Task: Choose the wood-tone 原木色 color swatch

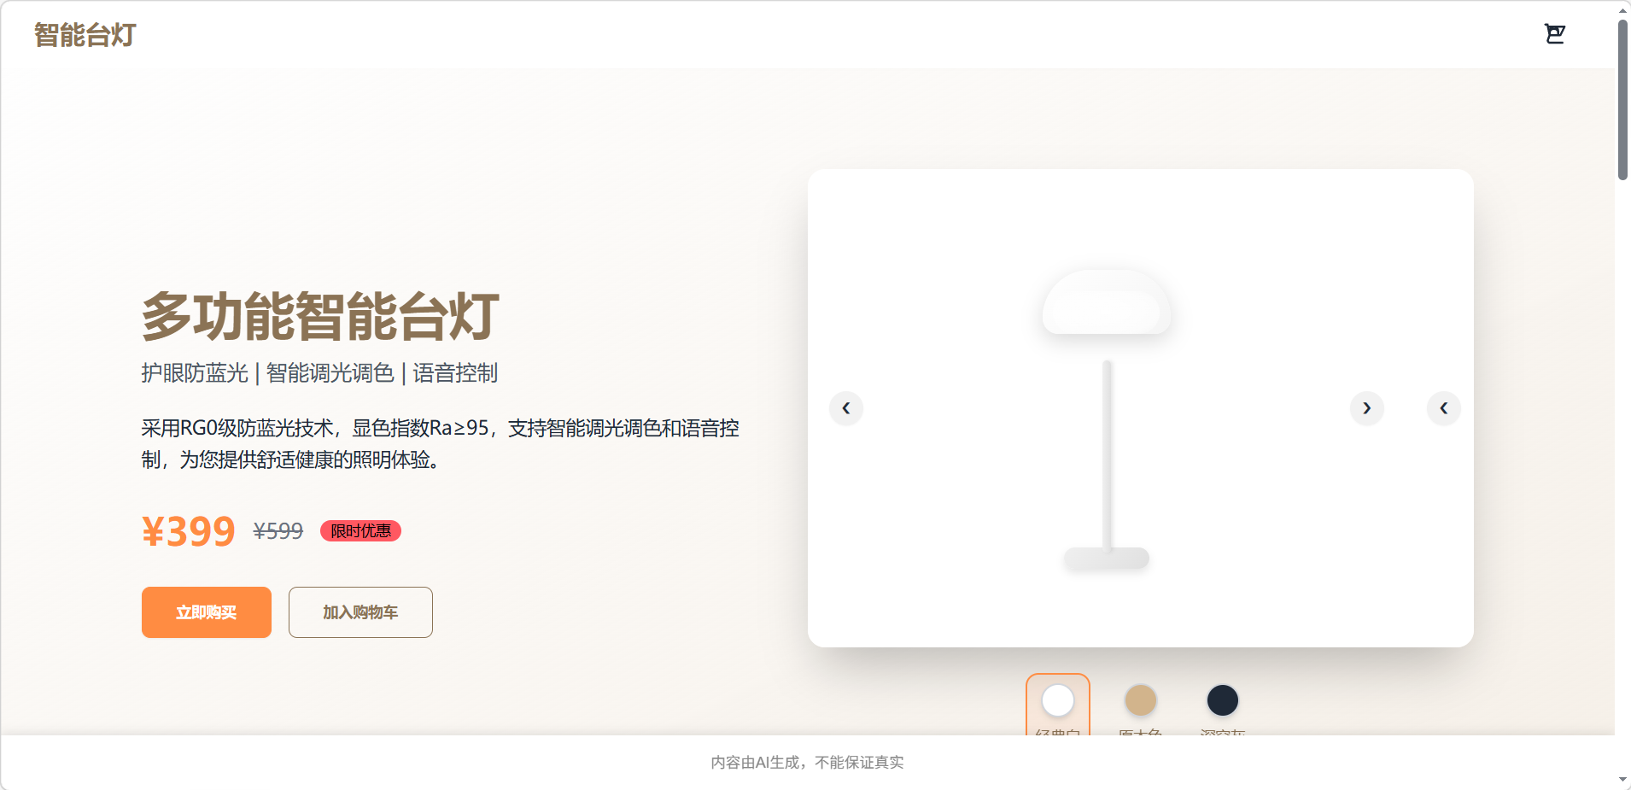Action: (1140, 701)
